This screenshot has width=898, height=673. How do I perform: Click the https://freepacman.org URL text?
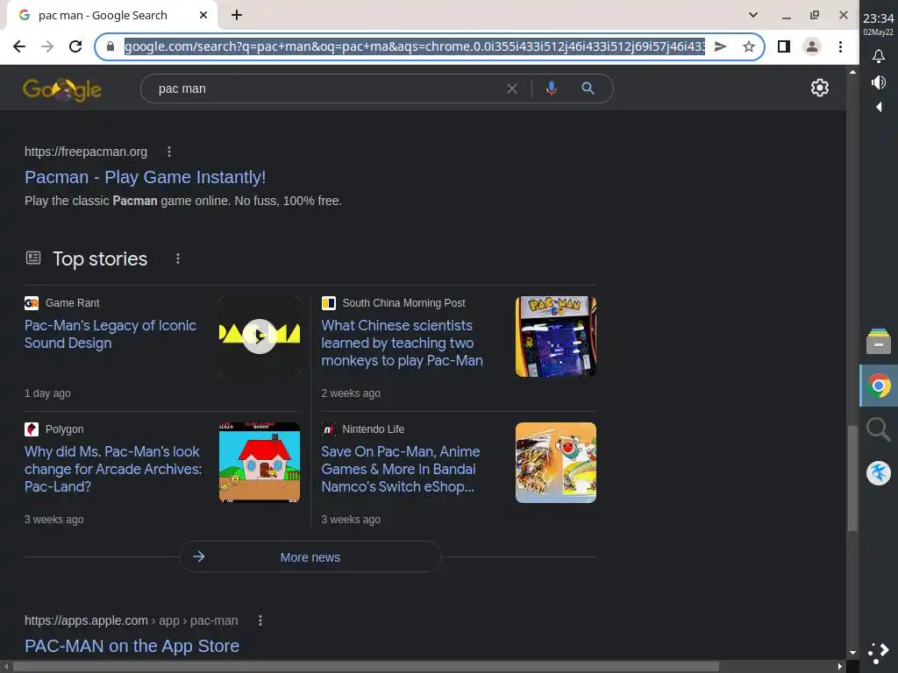click(x=86, y=152)
